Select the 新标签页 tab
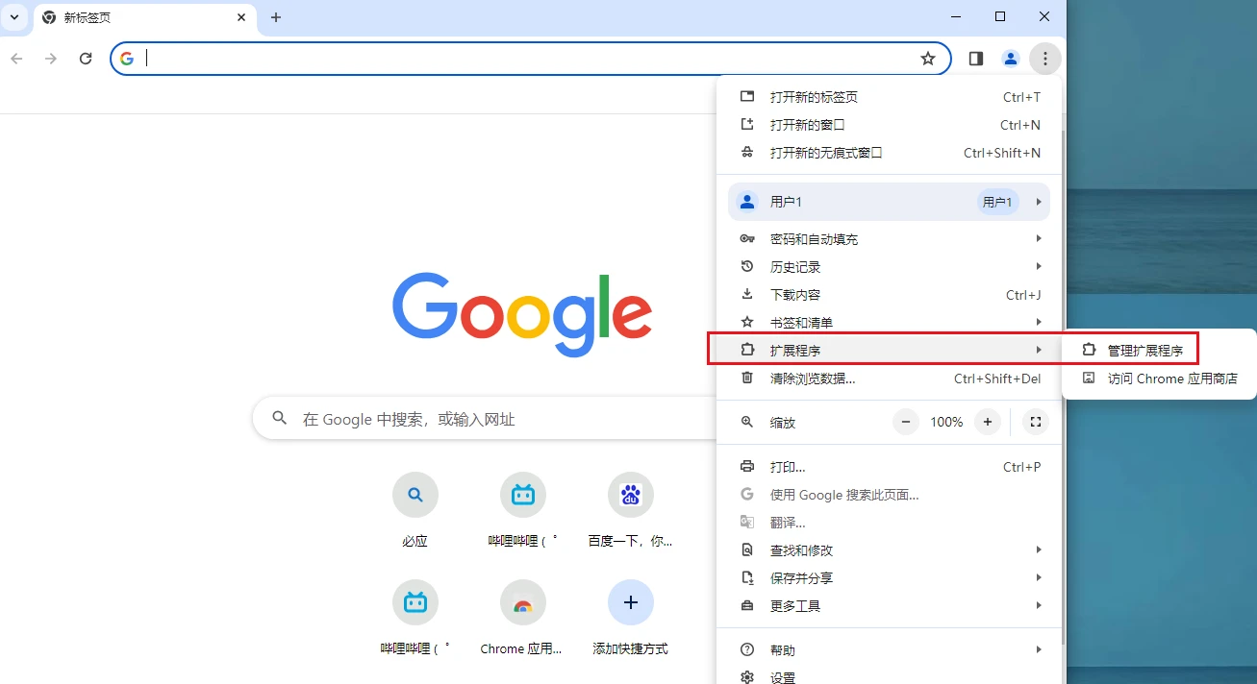The width and height of the screenshot is (1257, 684). 144,18
